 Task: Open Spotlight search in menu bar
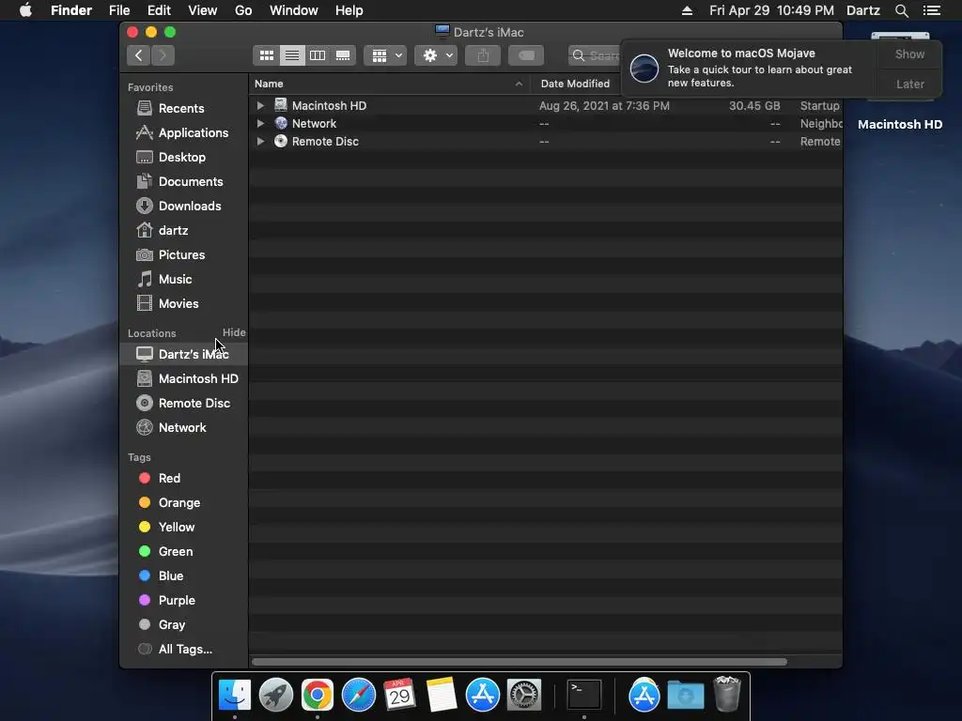[901, 10]
